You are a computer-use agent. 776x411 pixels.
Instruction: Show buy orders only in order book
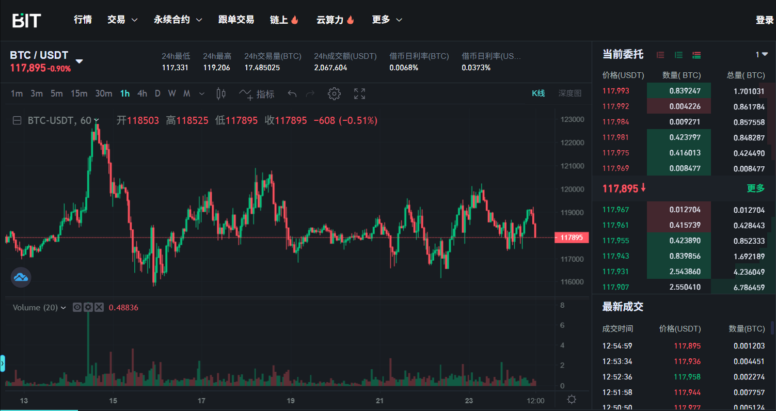coord(678,55)
